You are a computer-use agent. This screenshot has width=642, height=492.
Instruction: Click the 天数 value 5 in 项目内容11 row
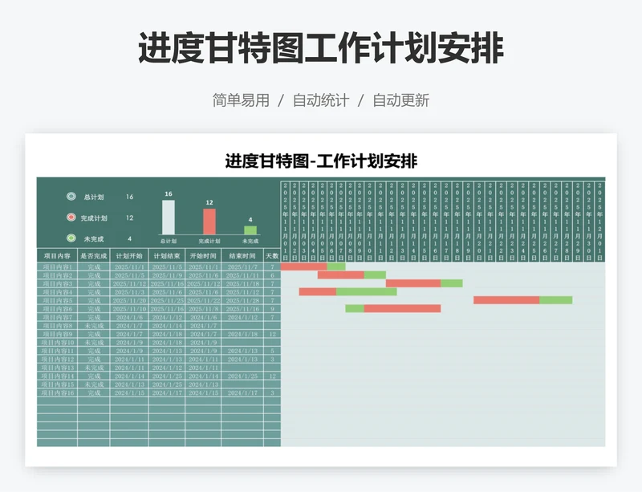click(x=272, y=351)
